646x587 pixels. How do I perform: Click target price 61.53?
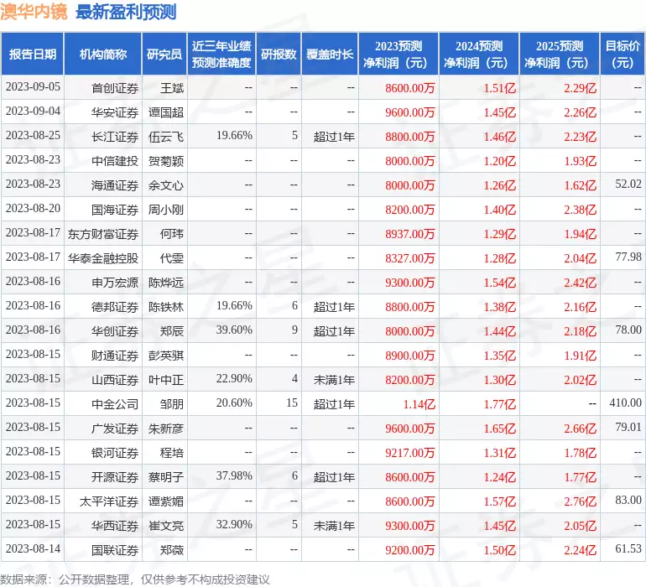coord(628,548)
